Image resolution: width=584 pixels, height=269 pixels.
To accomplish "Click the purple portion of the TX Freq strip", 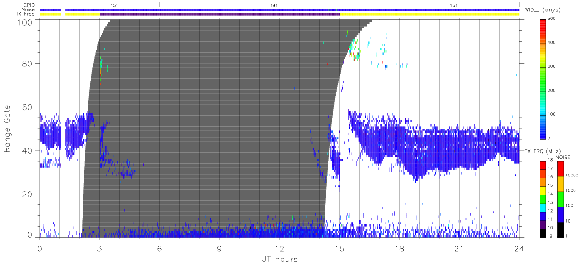I will (220, 14).
